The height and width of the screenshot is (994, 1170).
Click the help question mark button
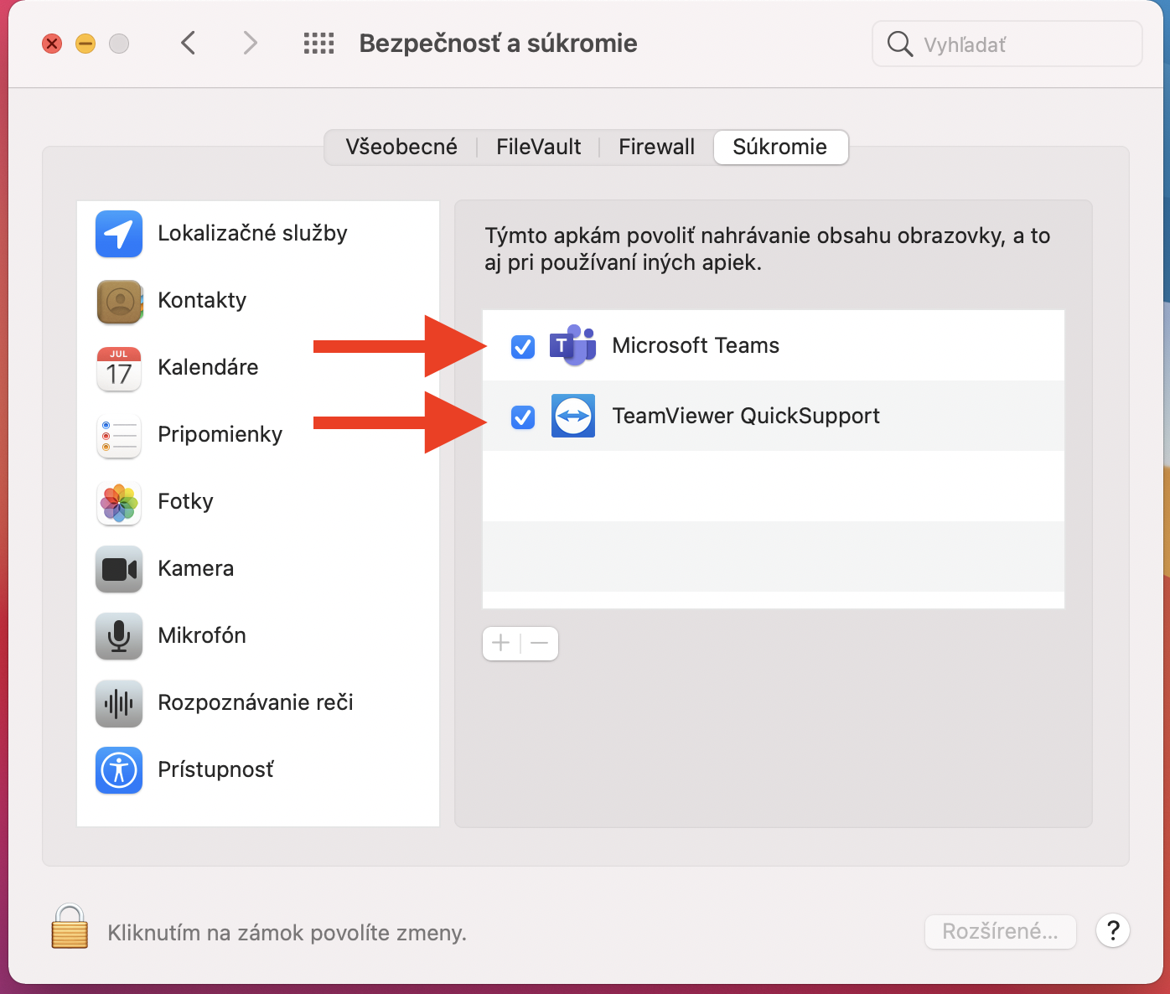[x=1113, y=930]
